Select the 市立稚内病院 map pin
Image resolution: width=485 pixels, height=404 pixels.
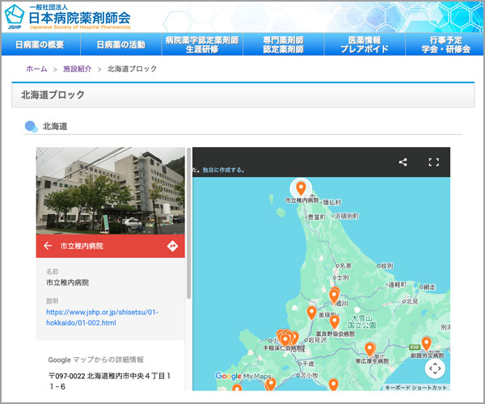tap(301, 186)
